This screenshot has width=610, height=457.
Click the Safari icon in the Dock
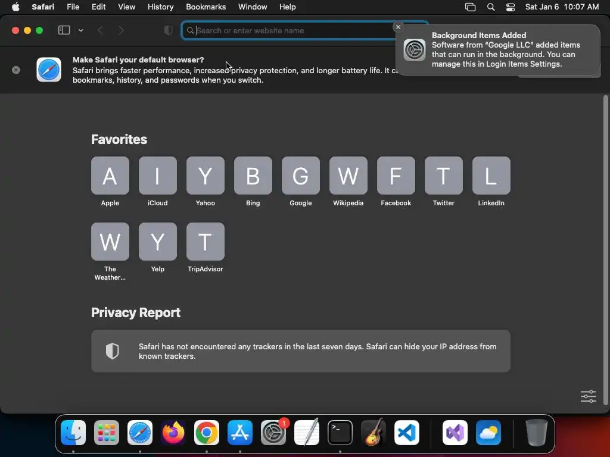[139, 433]
